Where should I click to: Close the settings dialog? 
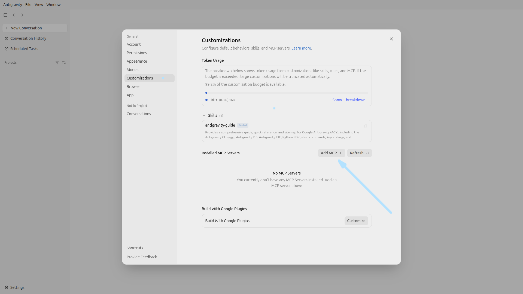coord(391,39)
